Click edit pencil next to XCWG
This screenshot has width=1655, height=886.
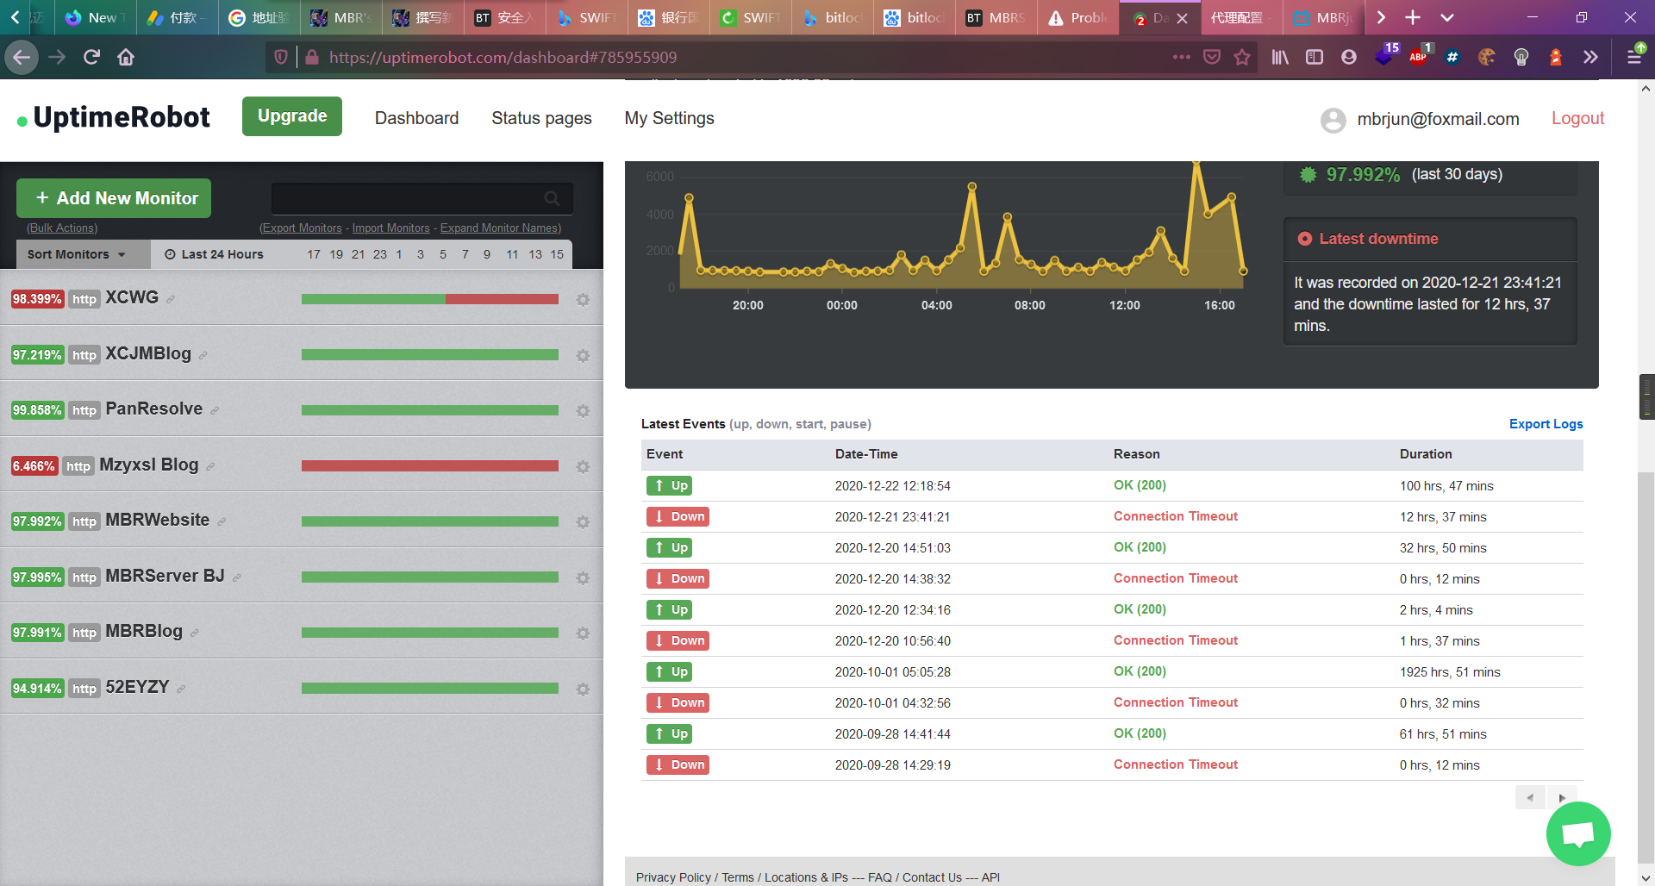coord(171,299)
